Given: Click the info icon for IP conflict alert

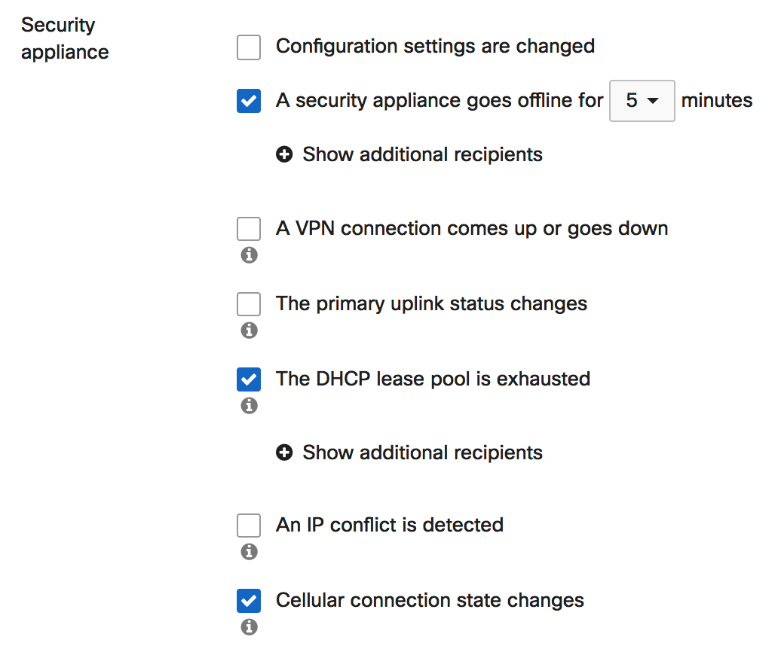Looking at the screenshot, I should coord(249,552).
